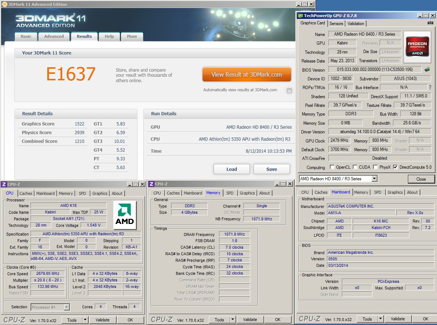Expand Tools arrow in the Mainboard CPU-Z window
The width and height of the screenshot is (437, 325).
(380, 319)
